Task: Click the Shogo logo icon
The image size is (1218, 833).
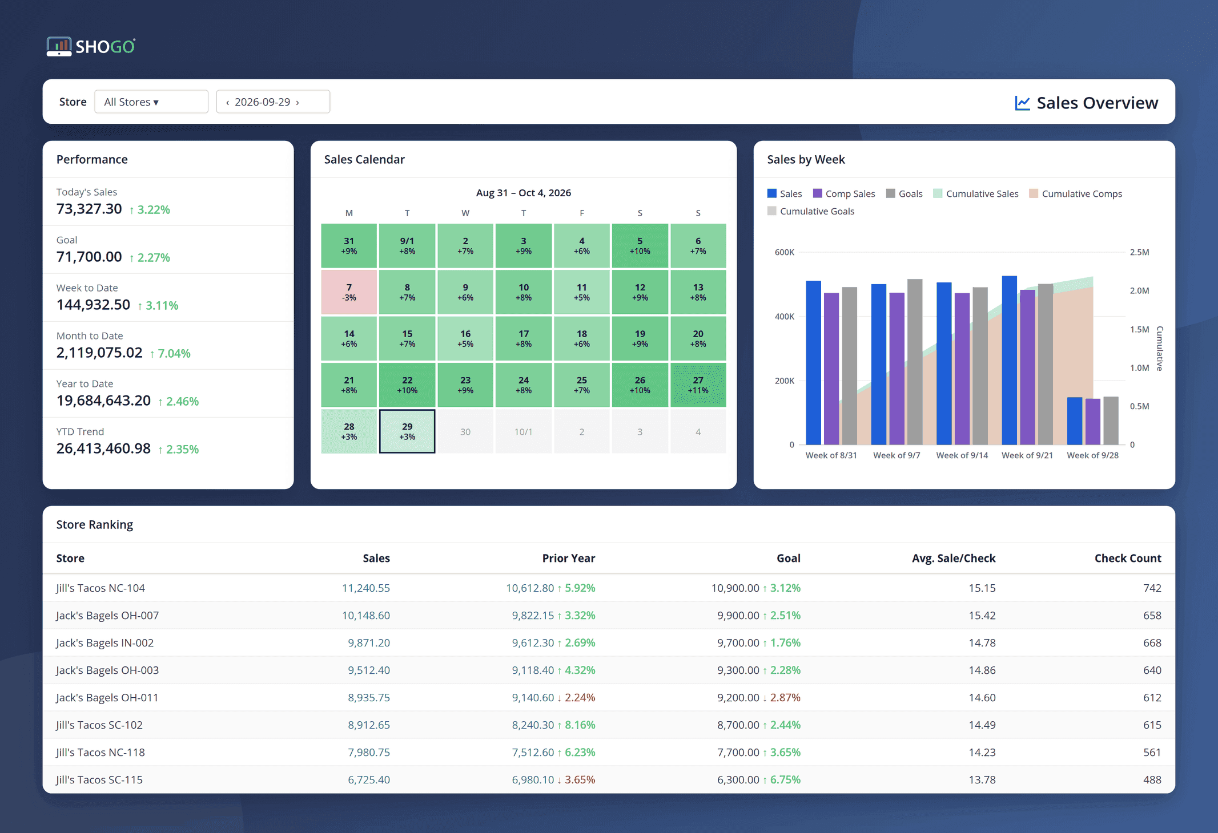Action: pyautogui.click(x=59, y=46)
